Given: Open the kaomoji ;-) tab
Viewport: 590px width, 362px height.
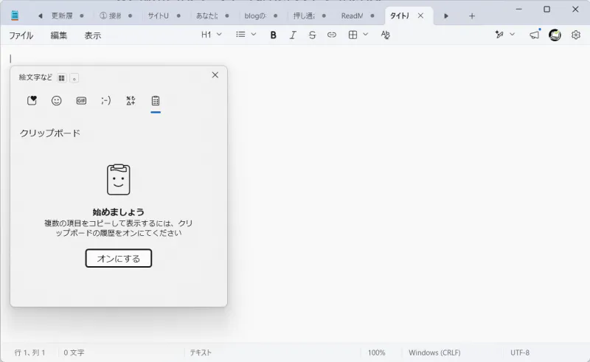Looking at the screenshot, I should point(106,100).
